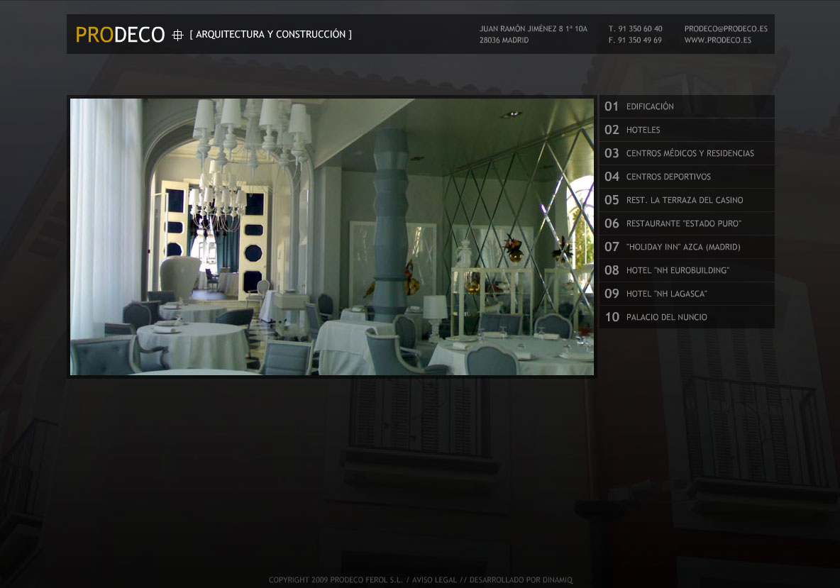The height and width of the screenshot is (588, 840).
Task: Open the 02 Hoteles section
Action: tap(687, 130)
